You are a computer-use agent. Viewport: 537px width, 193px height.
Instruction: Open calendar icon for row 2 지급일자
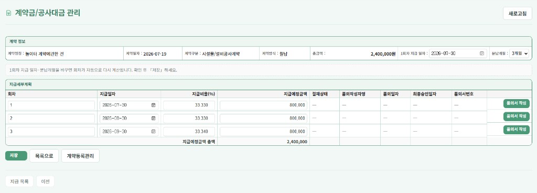tap(154, 119)
